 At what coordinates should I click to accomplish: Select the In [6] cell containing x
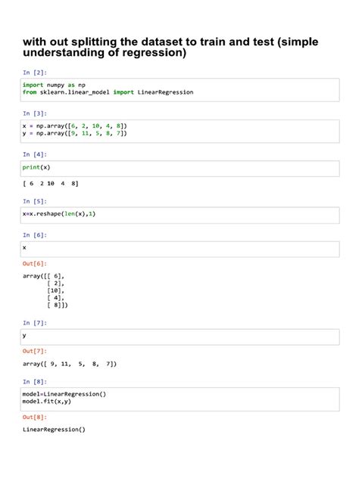pos(179,249)
